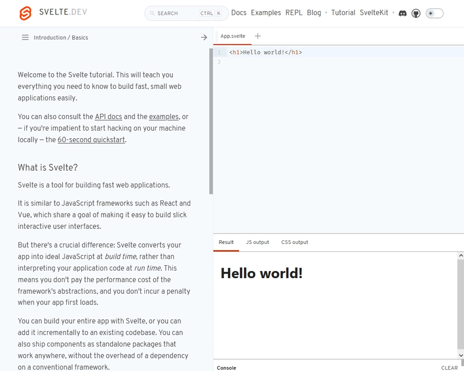Switch to the CSS output tab
This screenshot has height=371, width=464.
(295, 242)
